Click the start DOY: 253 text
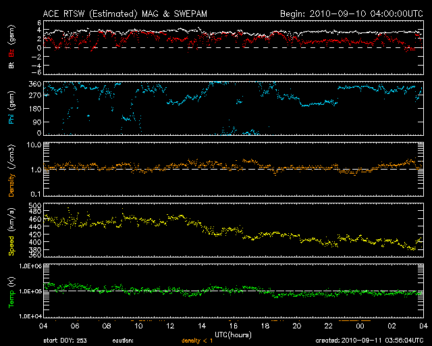 (x=65, y=341)
